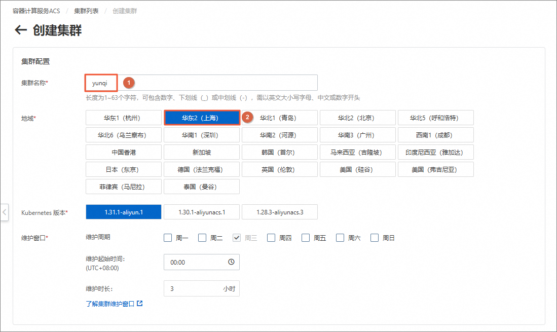The image size is (557, 332).
Task: Click the maintenance duration field showing 3
Action: pyautogui.click(x=201, y=289)
